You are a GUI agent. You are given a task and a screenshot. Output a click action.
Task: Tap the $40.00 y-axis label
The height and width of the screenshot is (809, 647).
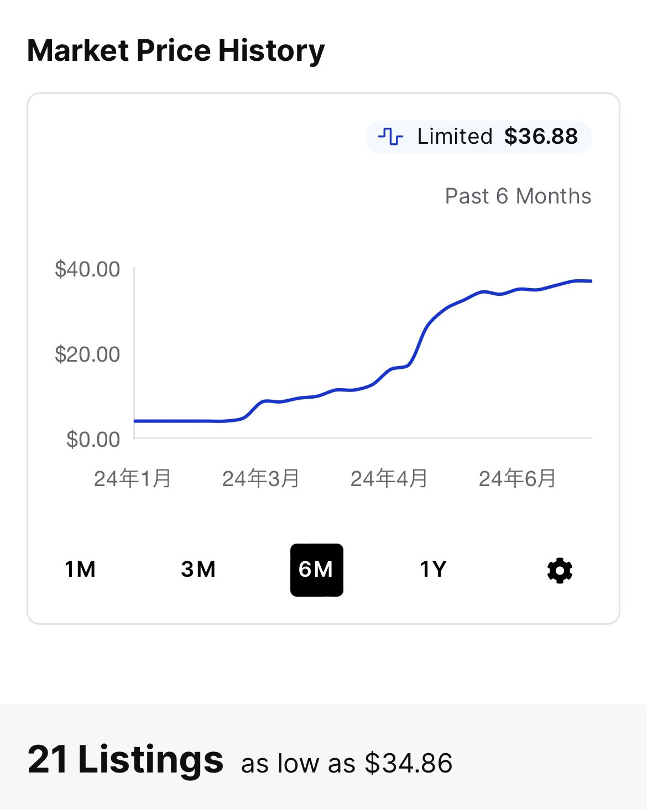[x=87, y=269]
